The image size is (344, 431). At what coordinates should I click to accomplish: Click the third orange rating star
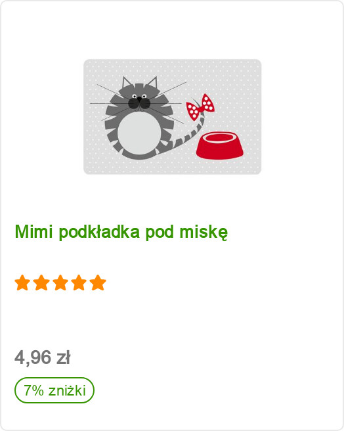[x=60, y=283]
